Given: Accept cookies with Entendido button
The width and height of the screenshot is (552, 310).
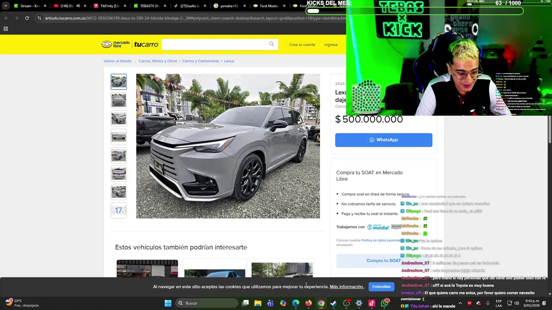Looking at the screenshot, I should [381, 286].
